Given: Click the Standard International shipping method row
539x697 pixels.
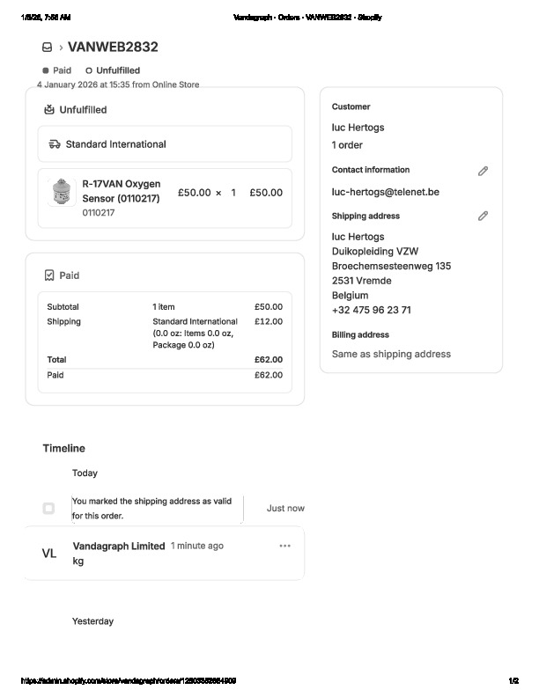Looking at the screenshot, I should [165, 144].
